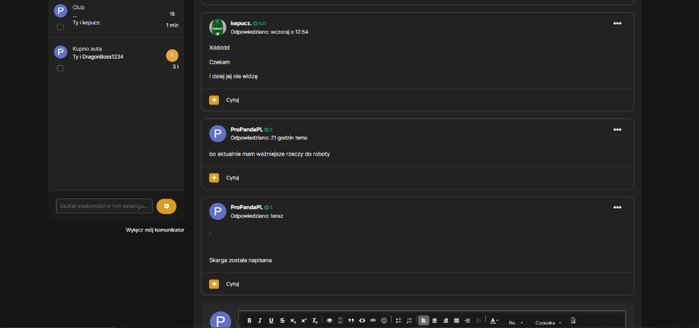Click Cytuj under kepucz.'s reply

[x=232, y=100]
